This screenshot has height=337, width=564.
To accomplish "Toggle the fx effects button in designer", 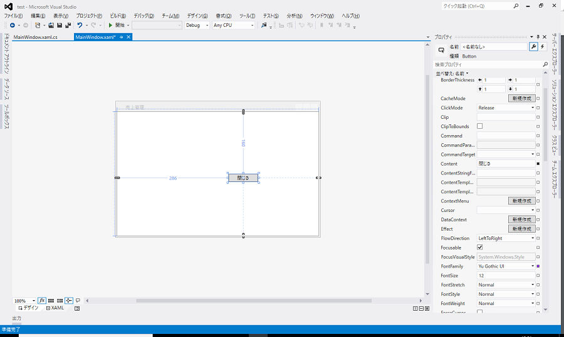I will point(42,300).
